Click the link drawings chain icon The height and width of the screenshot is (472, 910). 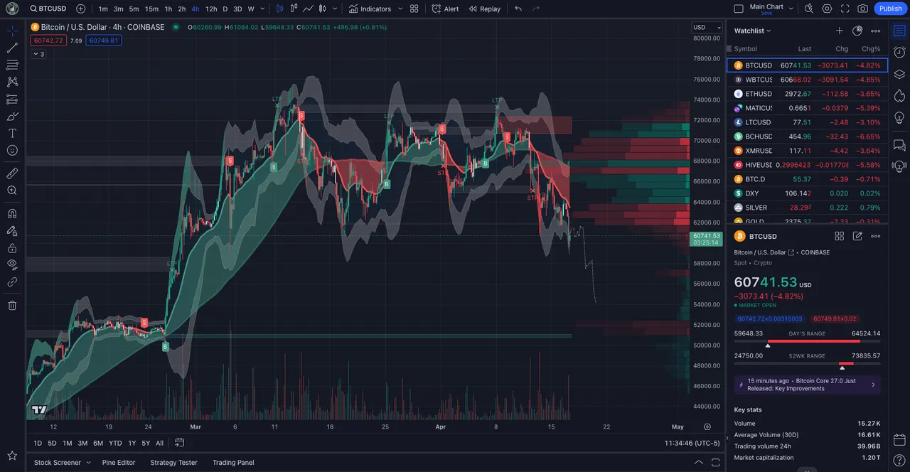coord(12,281)
